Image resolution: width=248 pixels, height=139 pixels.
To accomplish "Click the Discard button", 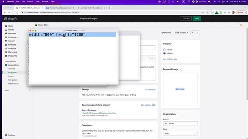I will (186, 19).
